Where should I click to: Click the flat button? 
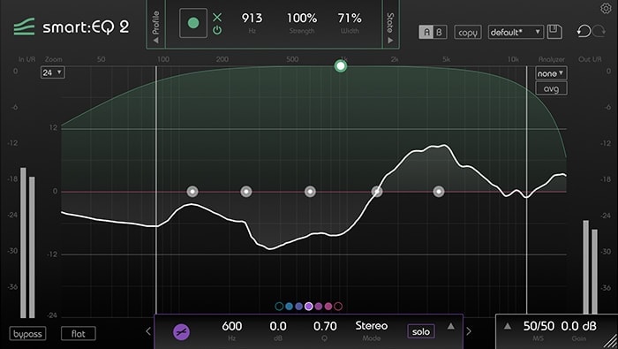tap(79, 334)
